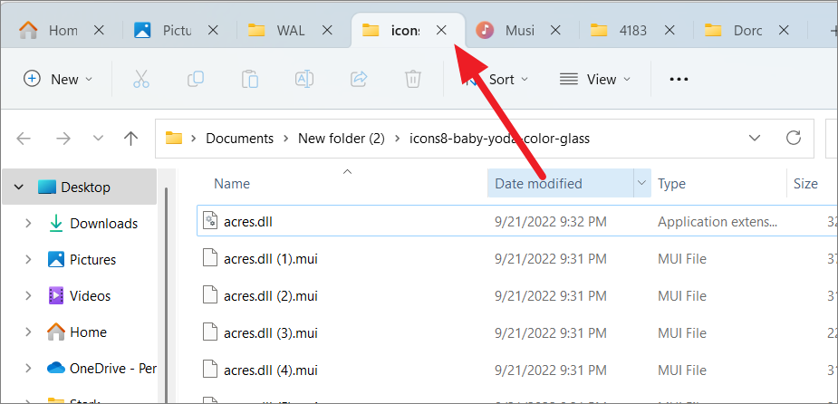Click the Share icon
This screenshot has width=838, height=404.
coord(359,79)
